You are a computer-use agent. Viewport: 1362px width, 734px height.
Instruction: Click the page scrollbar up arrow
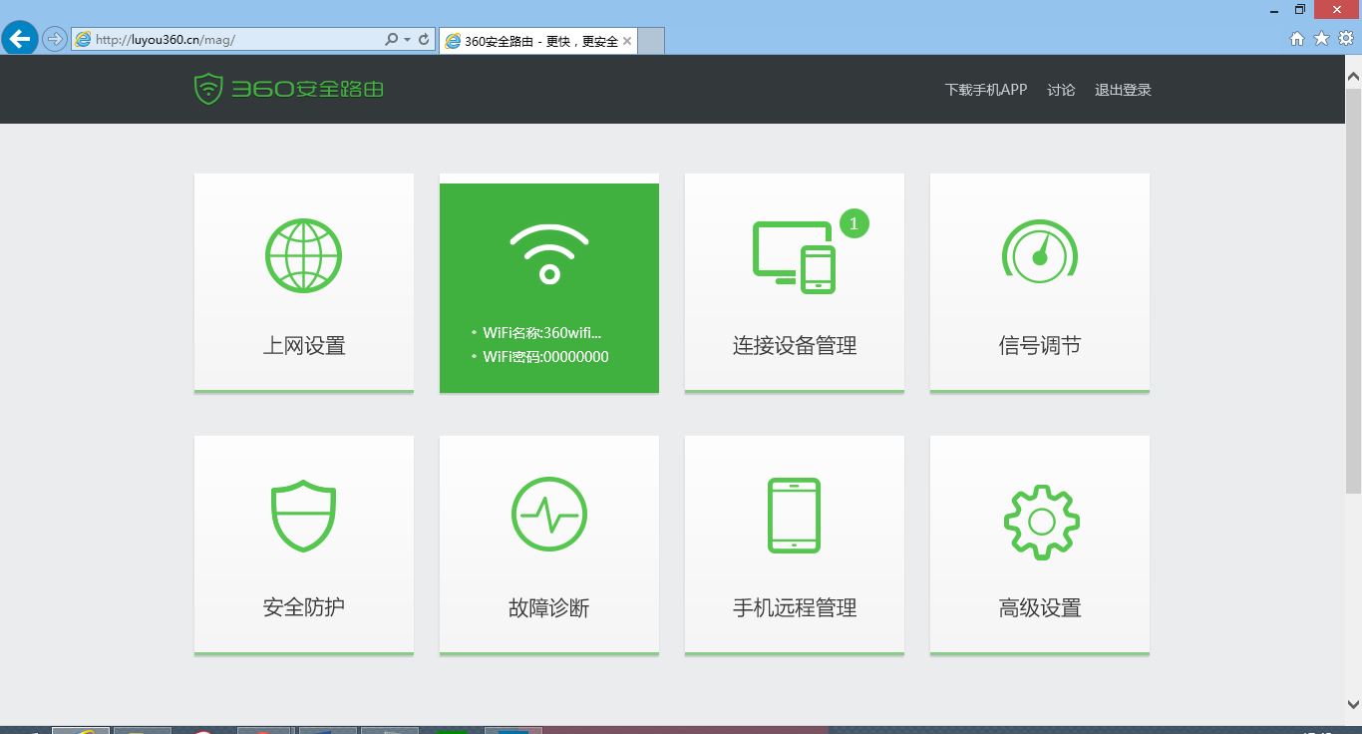click(1353, 75)
